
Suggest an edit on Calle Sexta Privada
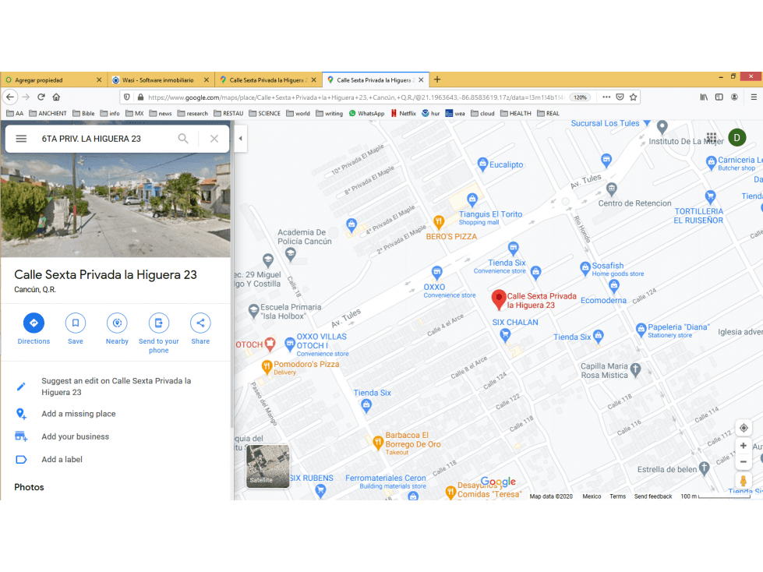coord(116,387)
